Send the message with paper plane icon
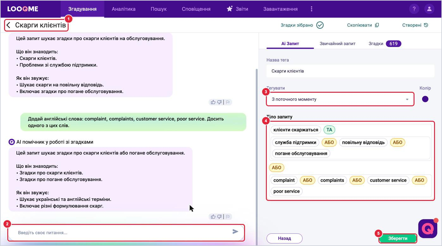442x246 pixels. click(235, 232)
